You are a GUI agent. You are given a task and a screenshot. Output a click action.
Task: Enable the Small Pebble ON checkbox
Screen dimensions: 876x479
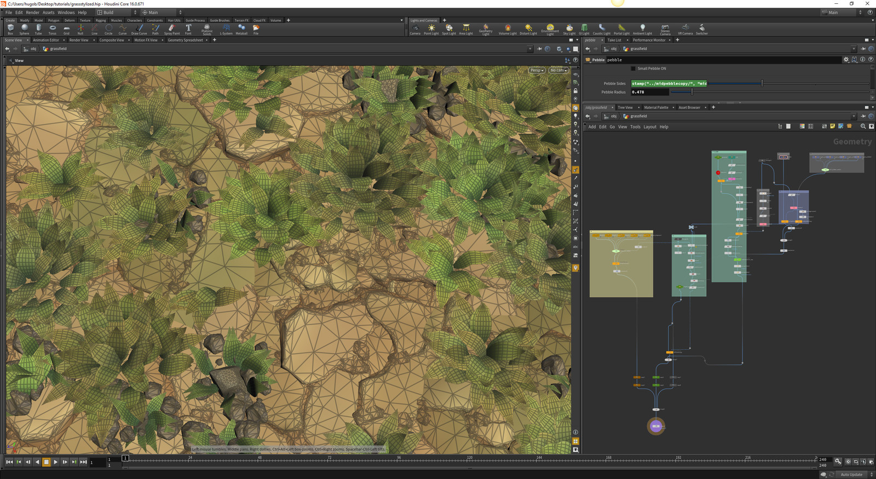[633, 68]
